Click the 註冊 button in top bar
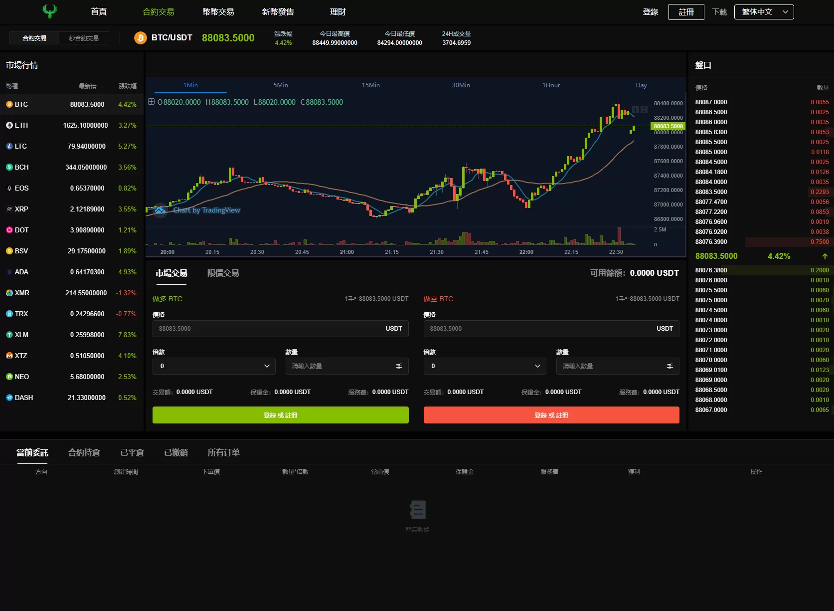The width and height of the screenshot is (834, 611). [686, 12]
